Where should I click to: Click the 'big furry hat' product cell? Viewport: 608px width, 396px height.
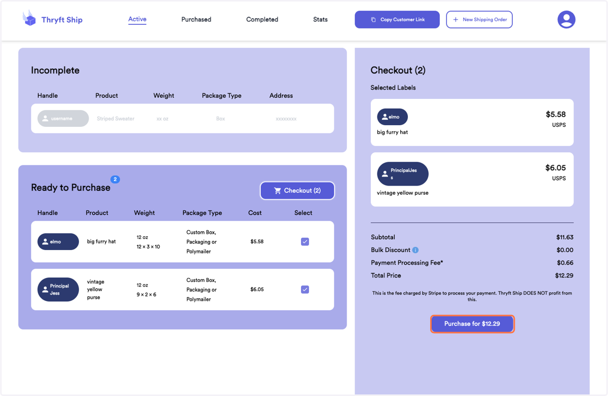[101, 242]
